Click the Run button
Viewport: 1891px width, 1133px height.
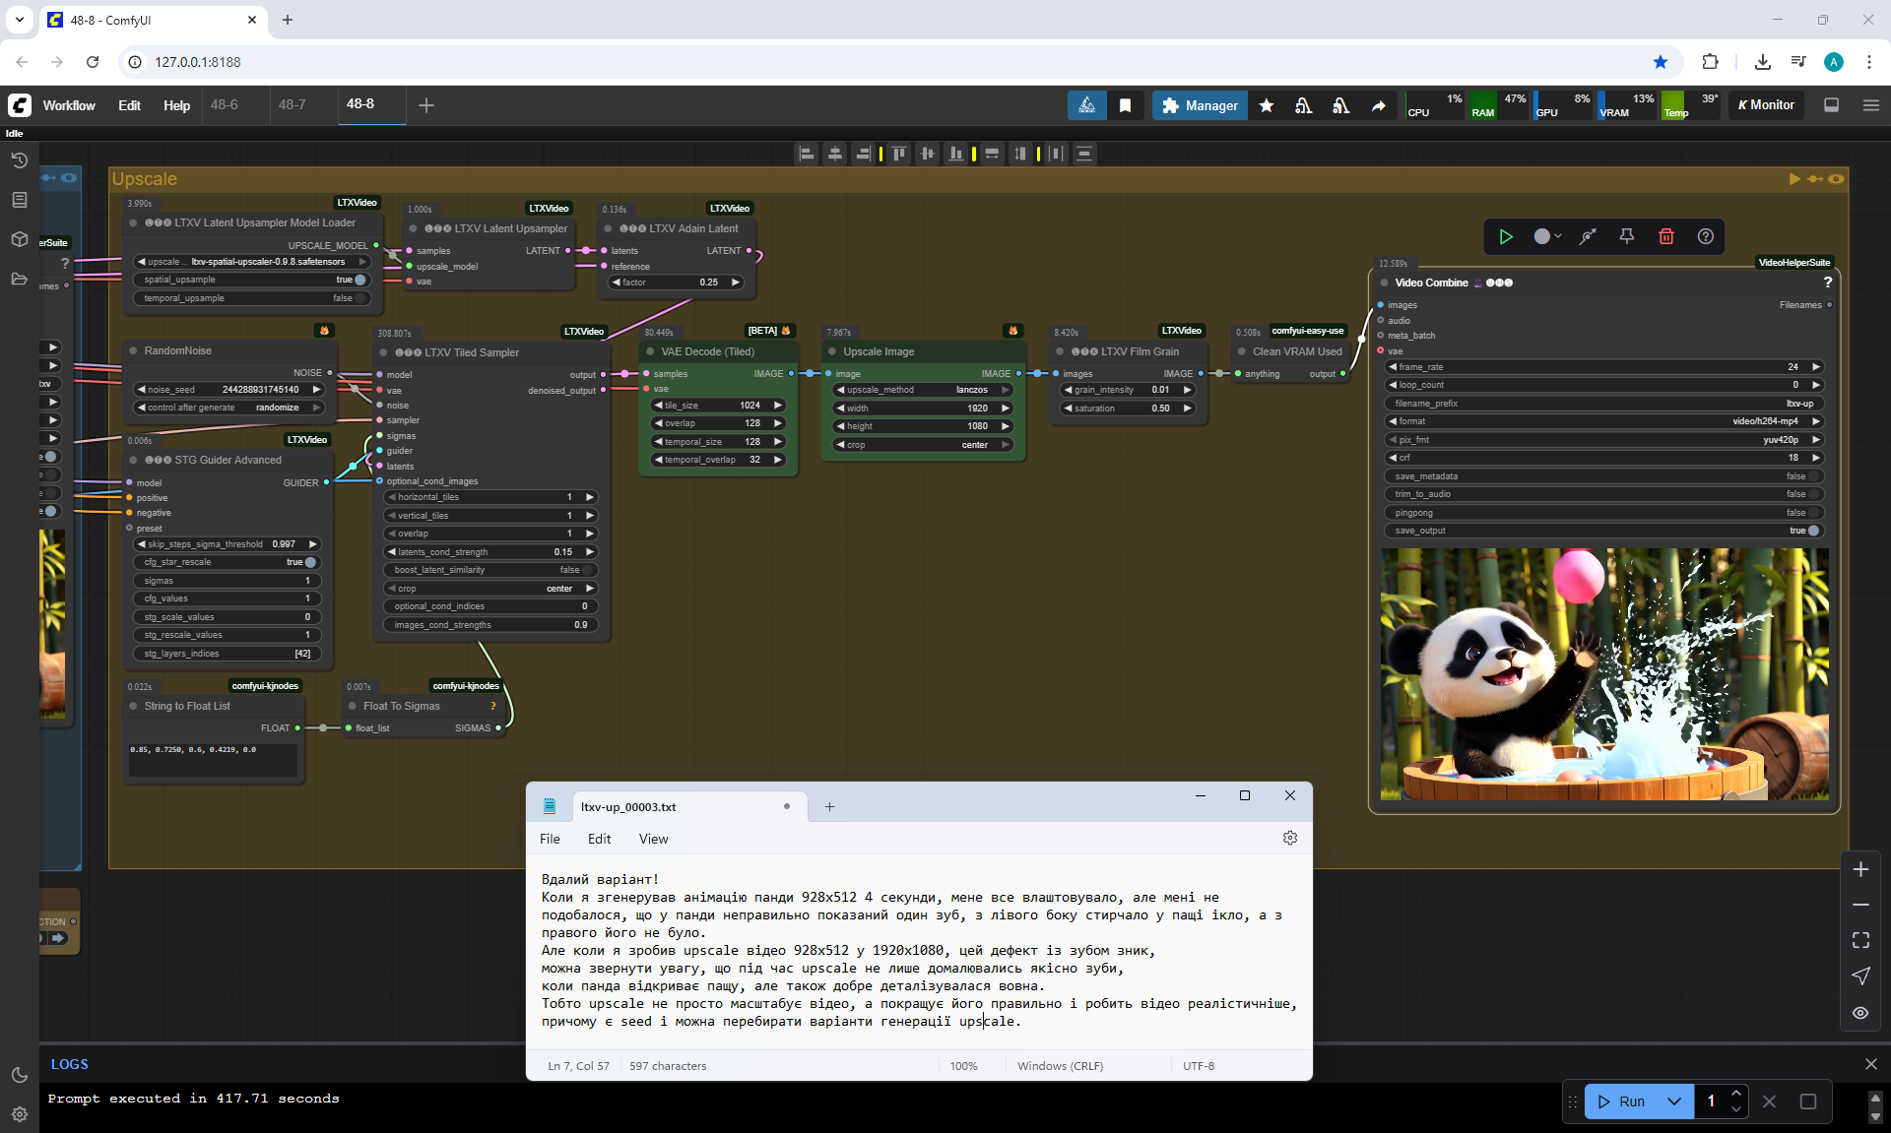click(x=1622, y=1102)
